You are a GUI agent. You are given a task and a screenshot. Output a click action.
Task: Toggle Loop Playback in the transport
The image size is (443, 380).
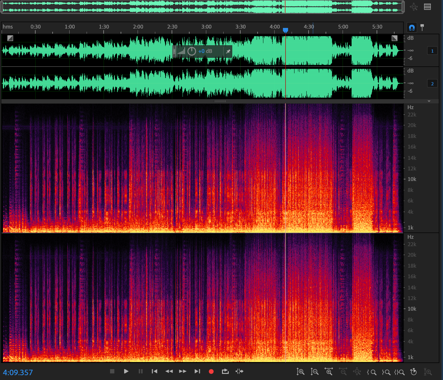click(225, 371)
